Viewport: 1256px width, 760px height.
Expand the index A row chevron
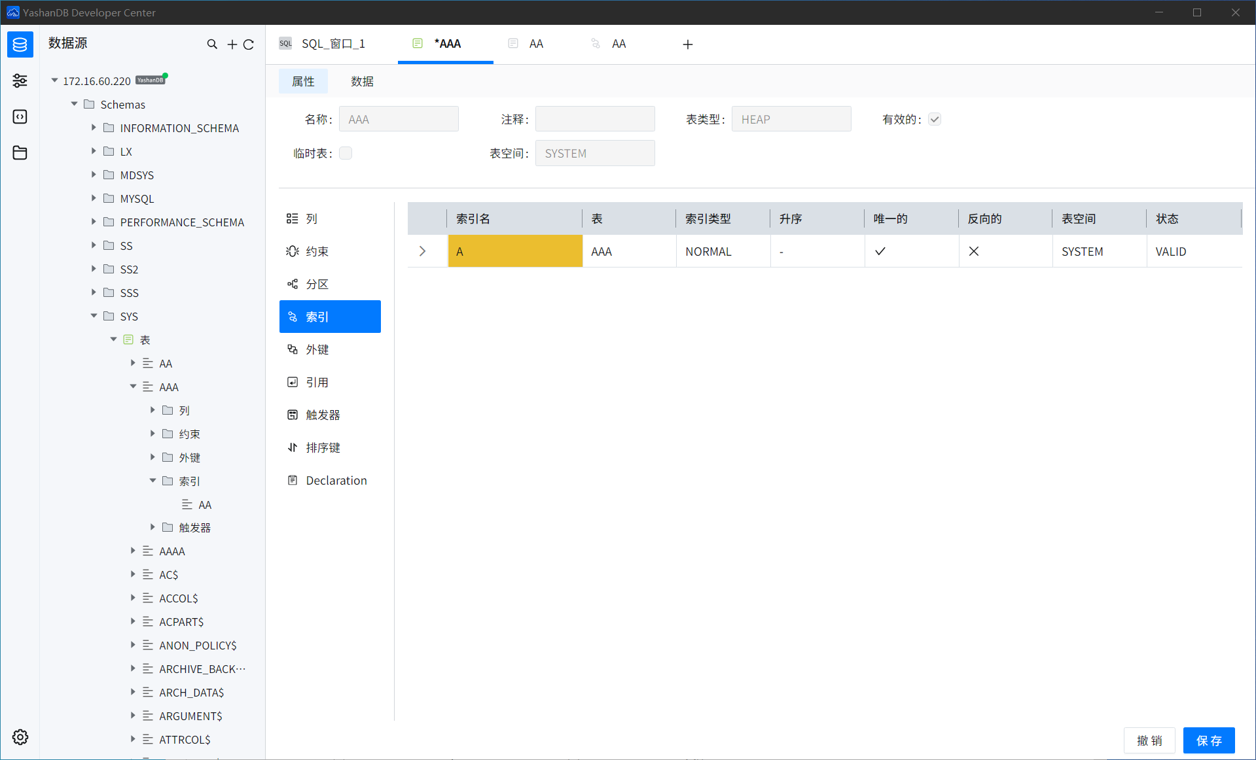(423, 251)
